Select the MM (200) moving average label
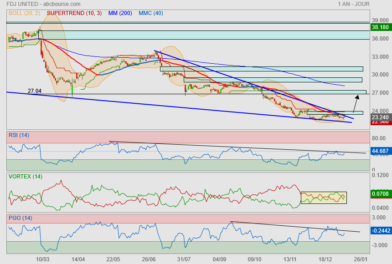The height and width of the screenshot is (264, 392). click(x=120, y=13)
